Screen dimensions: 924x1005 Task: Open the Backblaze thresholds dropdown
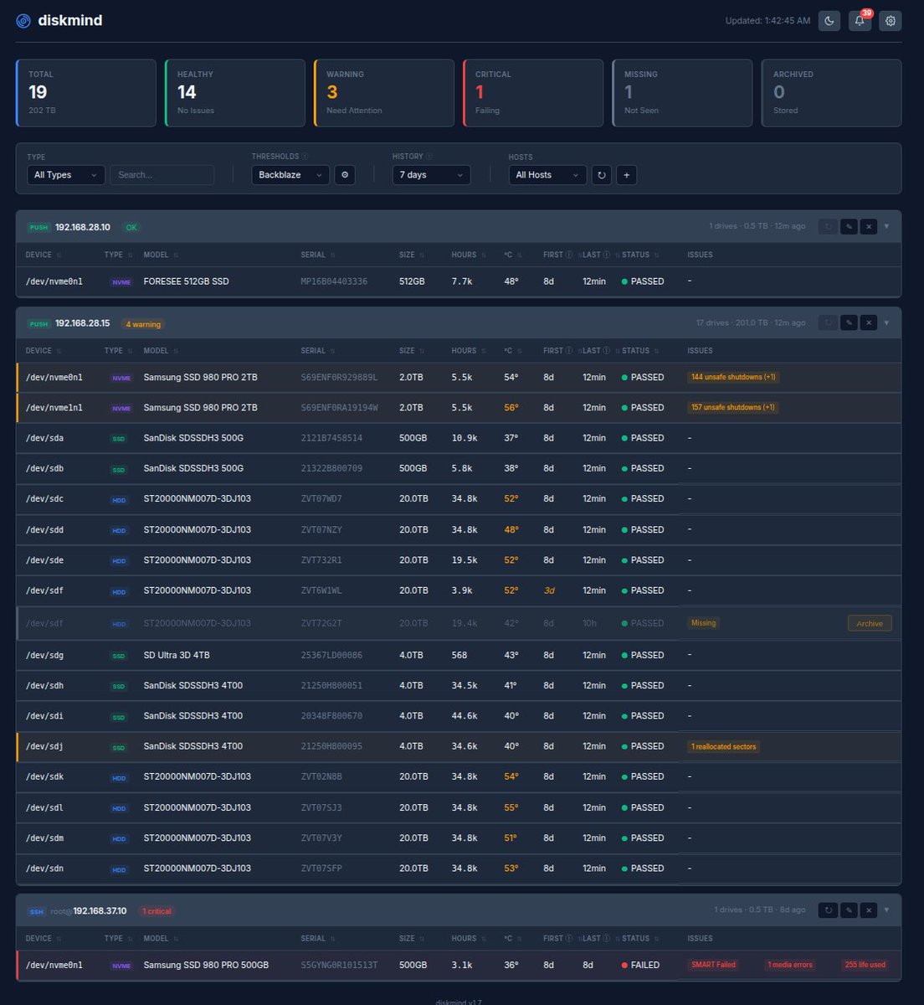(x=290, y=175)
